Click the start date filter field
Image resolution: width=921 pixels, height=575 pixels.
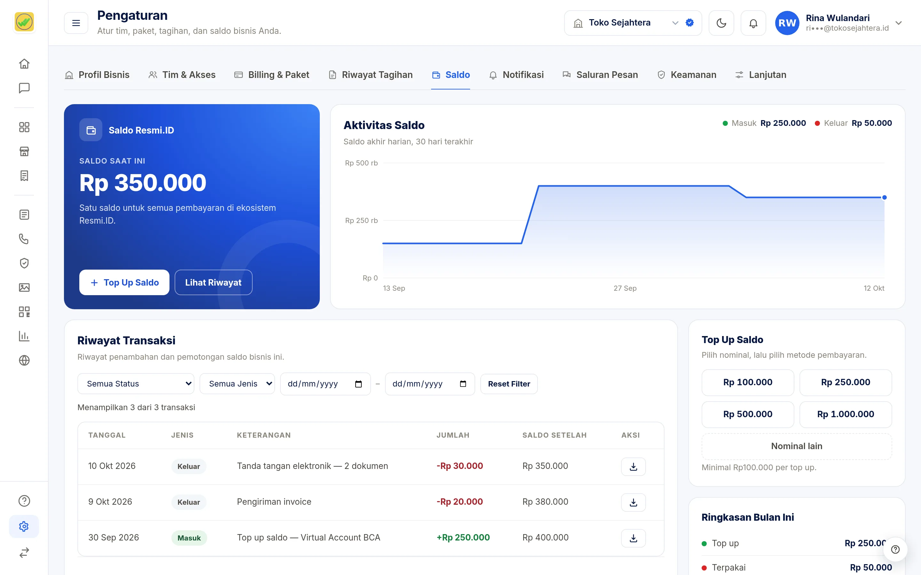326,384
